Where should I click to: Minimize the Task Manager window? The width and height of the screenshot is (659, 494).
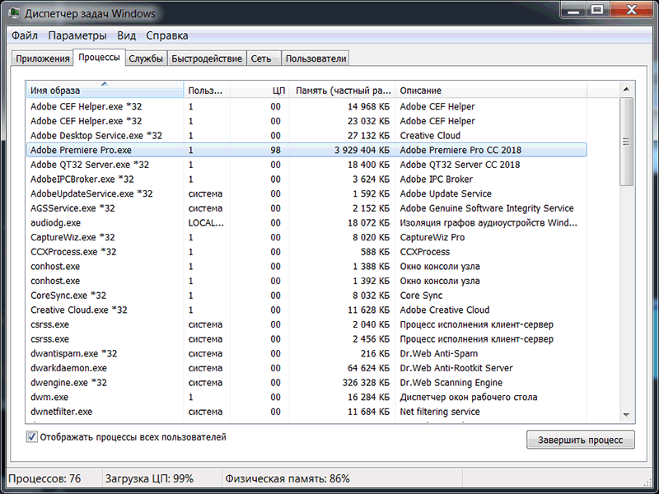[573, 10]
